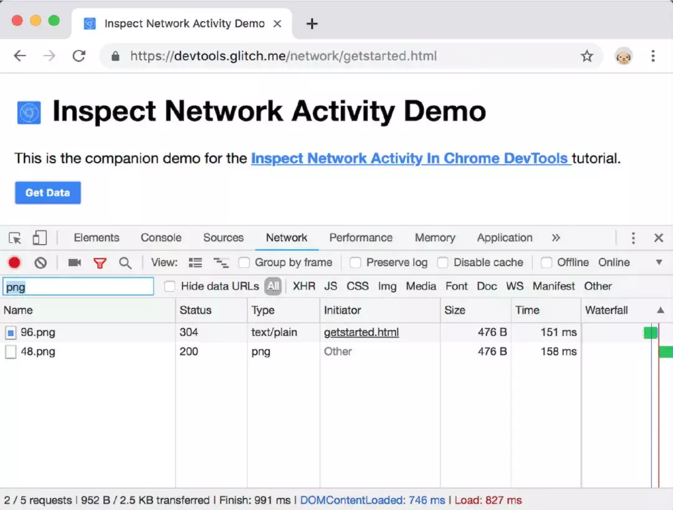Click the 96.png file icon
Screen dimensions: 673x510
coord(11,333)
